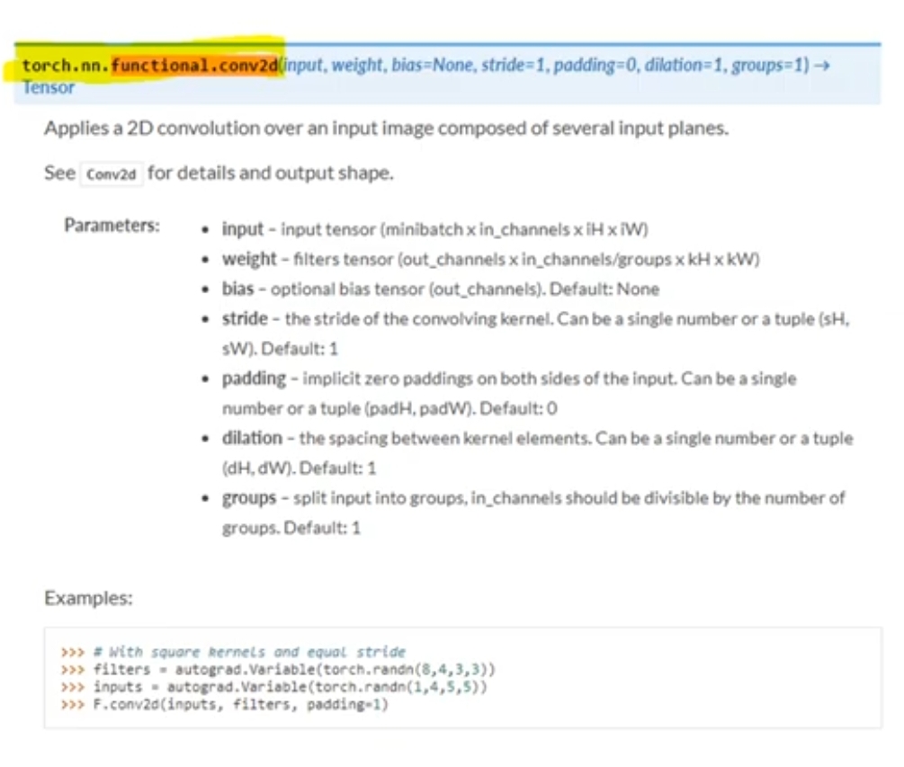Click '(dH, dW). Default: 1' text
The height and width of the screenshot is (767, 904).
pyautogui.click(x=300, y=468)
